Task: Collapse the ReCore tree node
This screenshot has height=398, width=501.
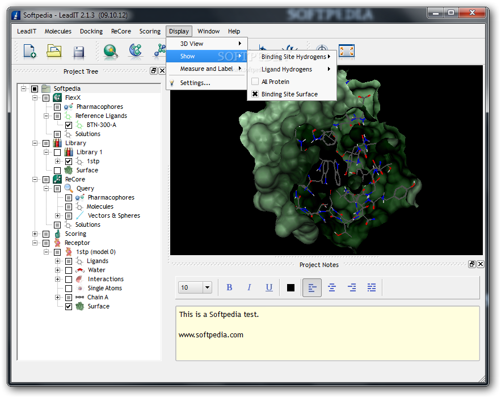Action: [x=35, y=179]
